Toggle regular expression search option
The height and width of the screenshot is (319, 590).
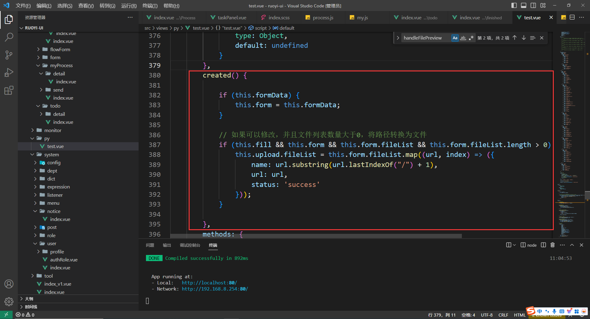click(471, 38)
